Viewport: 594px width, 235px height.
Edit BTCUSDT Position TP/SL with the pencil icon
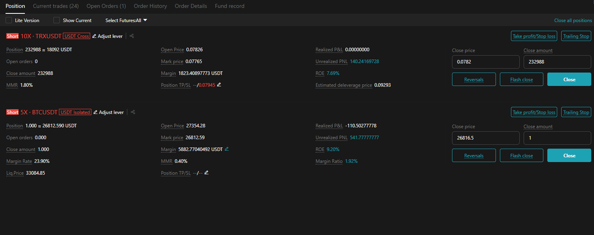tap(206, 173)
